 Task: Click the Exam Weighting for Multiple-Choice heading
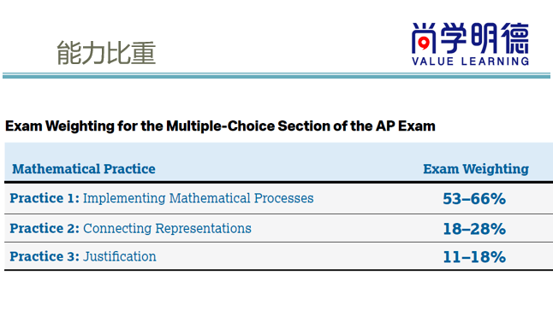pyautogui.click(x=220, y=126)
